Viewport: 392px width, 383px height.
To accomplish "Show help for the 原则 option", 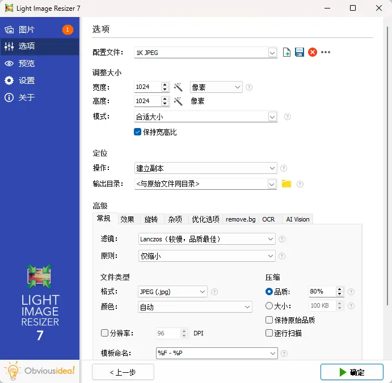I will [282, 256].
